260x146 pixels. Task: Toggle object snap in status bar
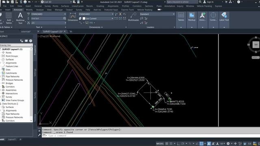tap(201, 144)
